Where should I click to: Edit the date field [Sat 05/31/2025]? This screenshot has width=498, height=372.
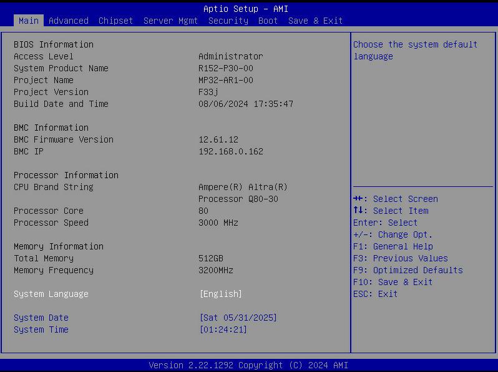[238, 318]
